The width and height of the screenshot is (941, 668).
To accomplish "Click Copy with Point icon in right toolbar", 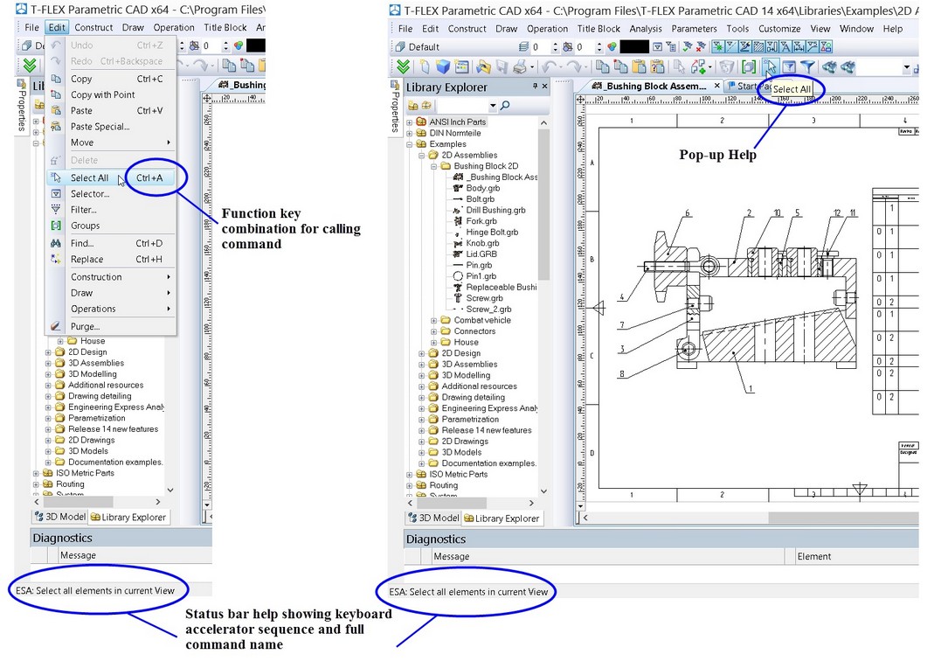I will coord(620,66).
